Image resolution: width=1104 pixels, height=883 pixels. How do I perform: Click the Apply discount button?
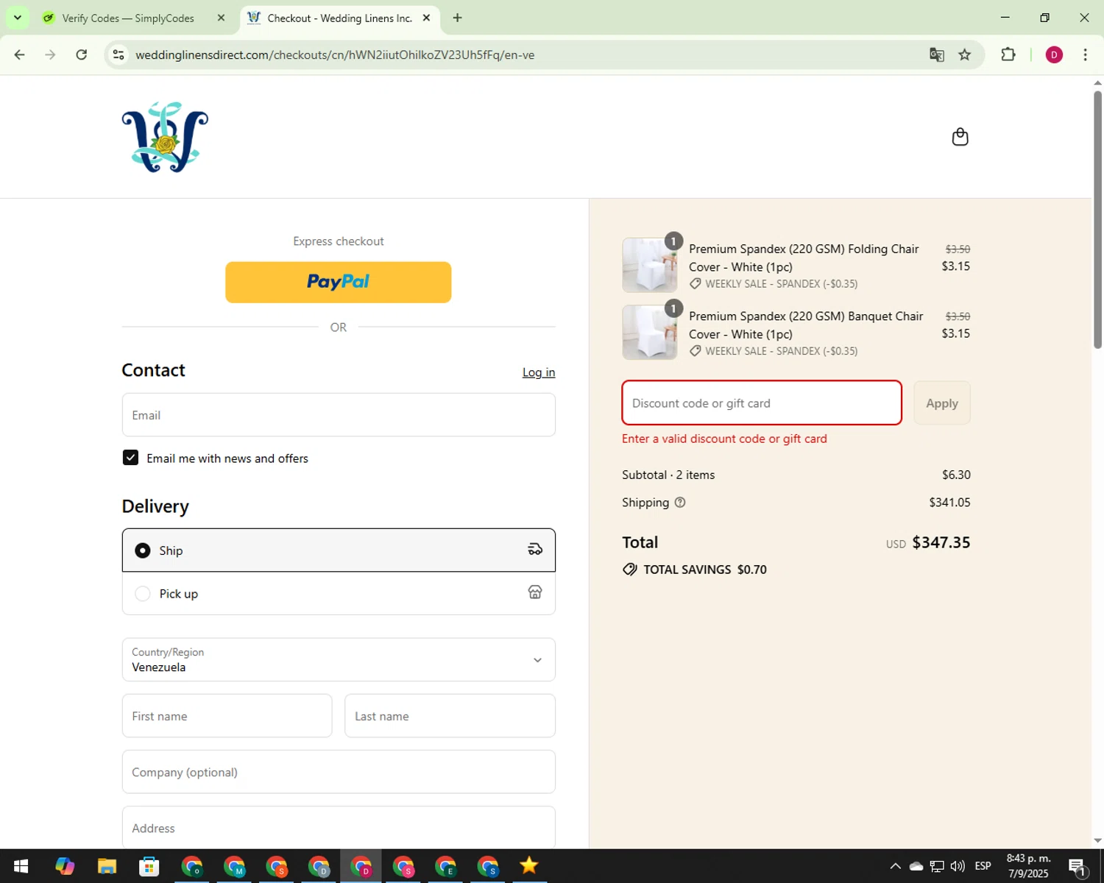coord(942,403)
